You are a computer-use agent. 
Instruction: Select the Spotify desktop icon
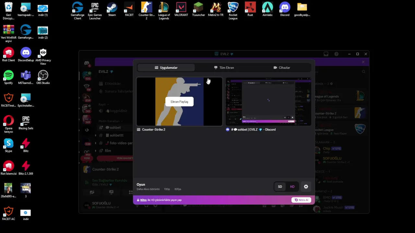tap(8, 77)
